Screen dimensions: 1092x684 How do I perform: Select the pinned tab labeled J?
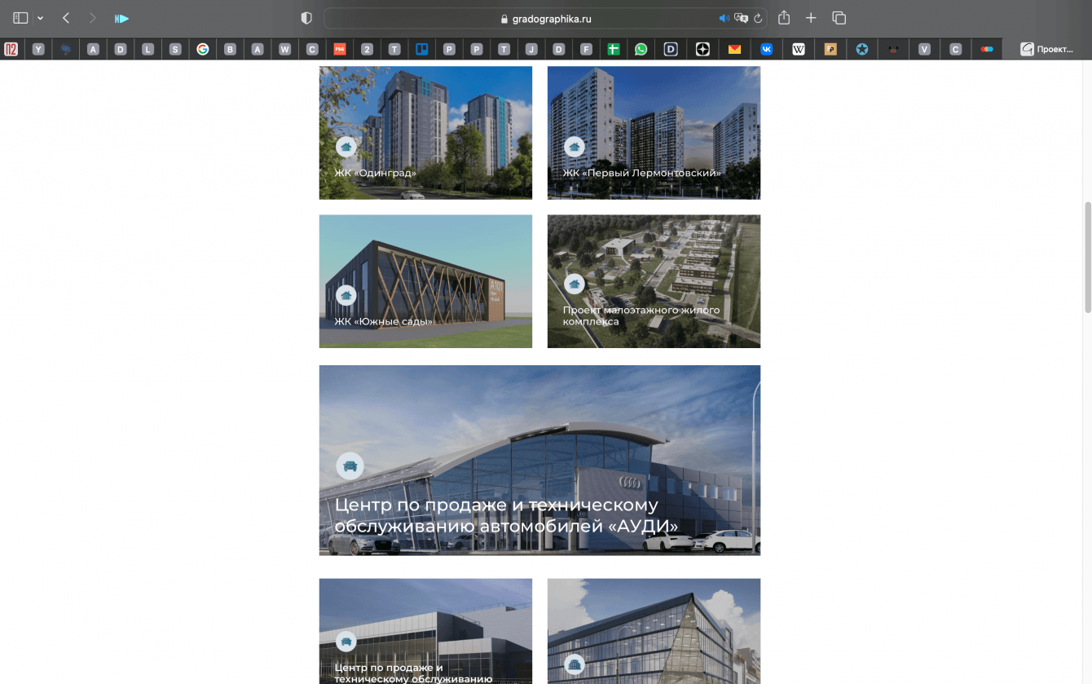531,49
